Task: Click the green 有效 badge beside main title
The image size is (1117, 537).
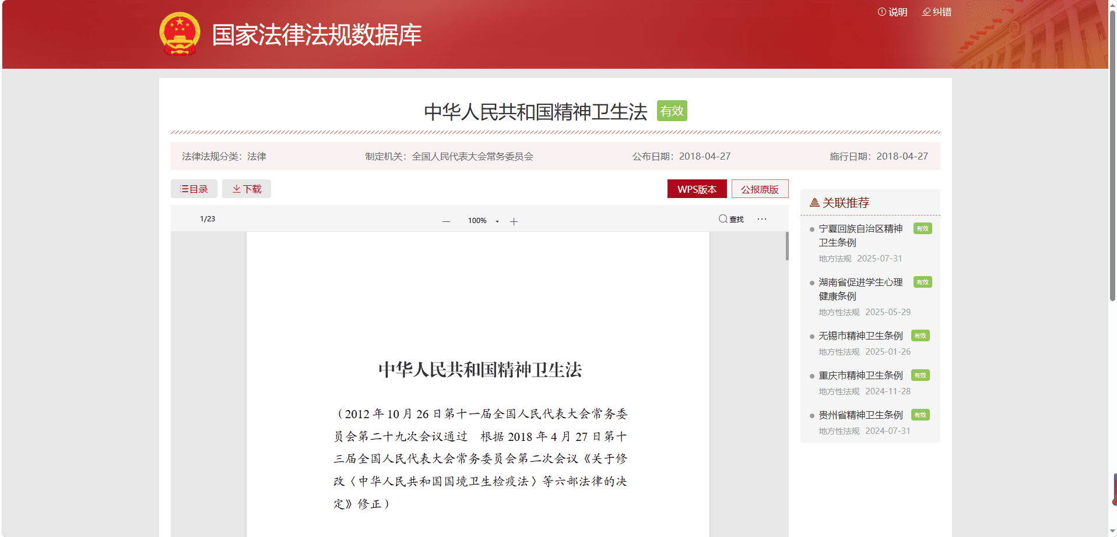Action: [x=672, y=111]
